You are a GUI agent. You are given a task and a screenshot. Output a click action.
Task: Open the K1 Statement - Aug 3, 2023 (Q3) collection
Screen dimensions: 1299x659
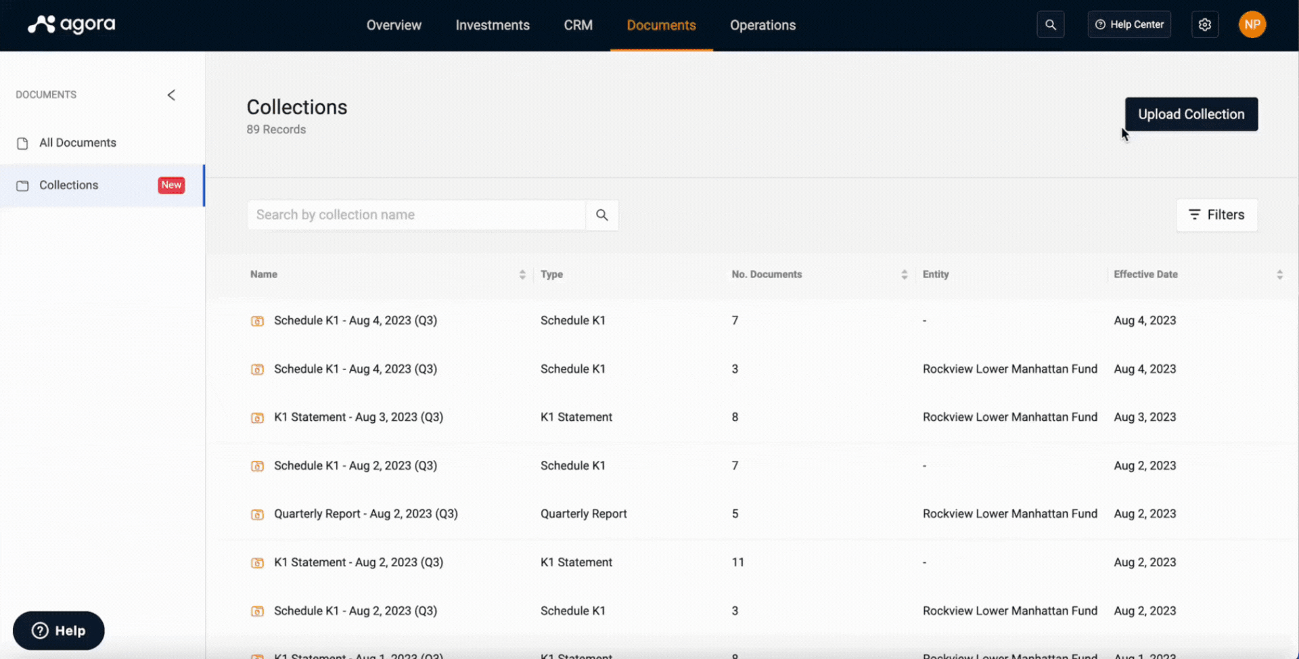pos(359,417)
